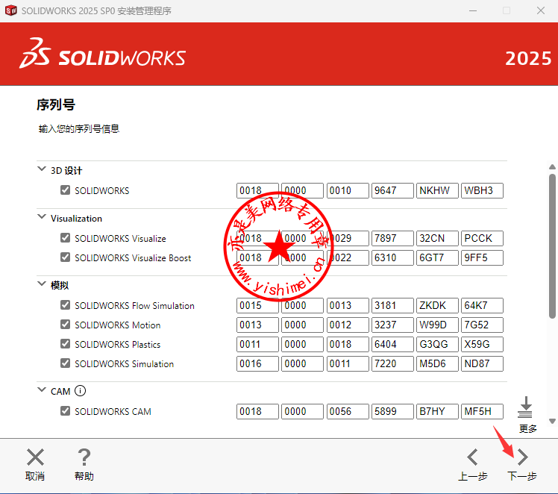Disable SOLIDWORKS Flow Simulation checkbox
The image size is (558, 494).
(65, 305)
